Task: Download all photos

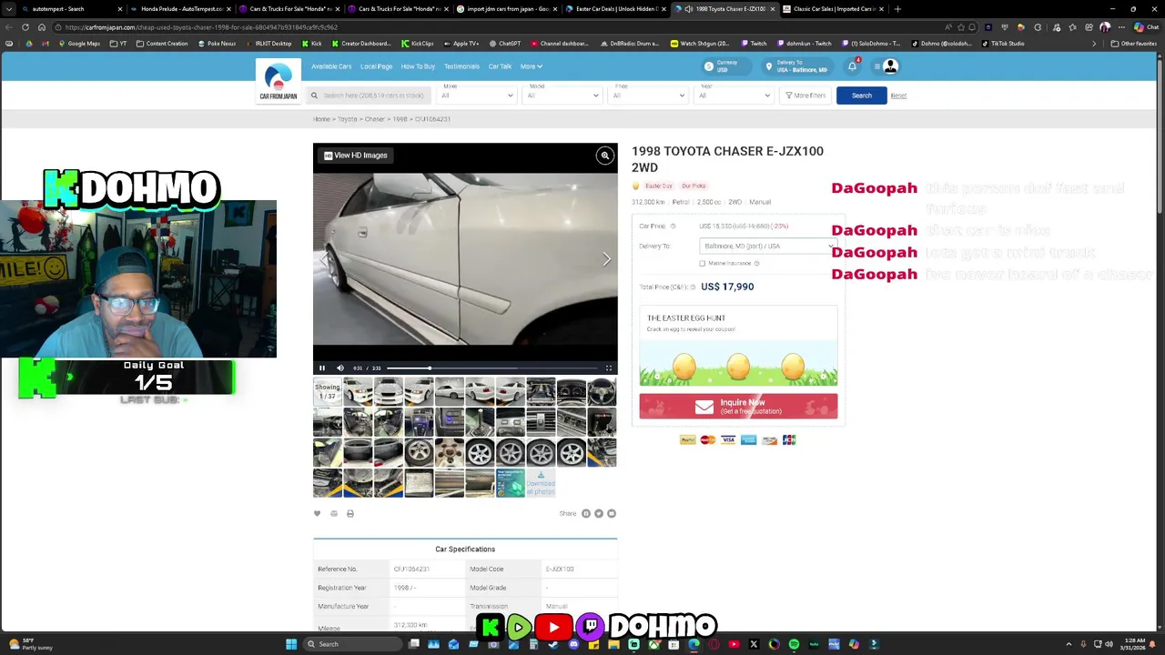Action: 541,483
